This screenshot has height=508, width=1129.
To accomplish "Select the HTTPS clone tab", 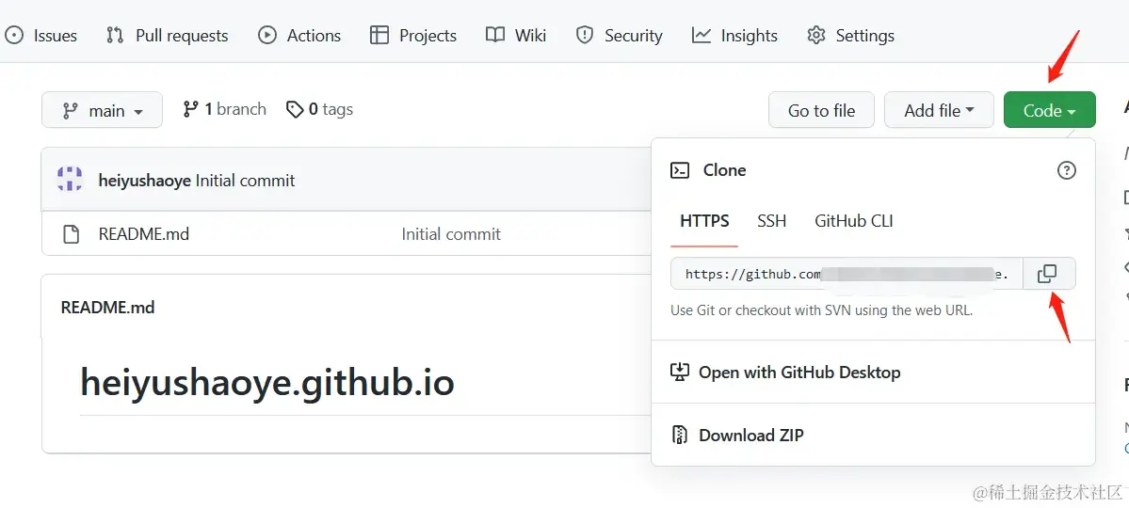I will point(704,221).
